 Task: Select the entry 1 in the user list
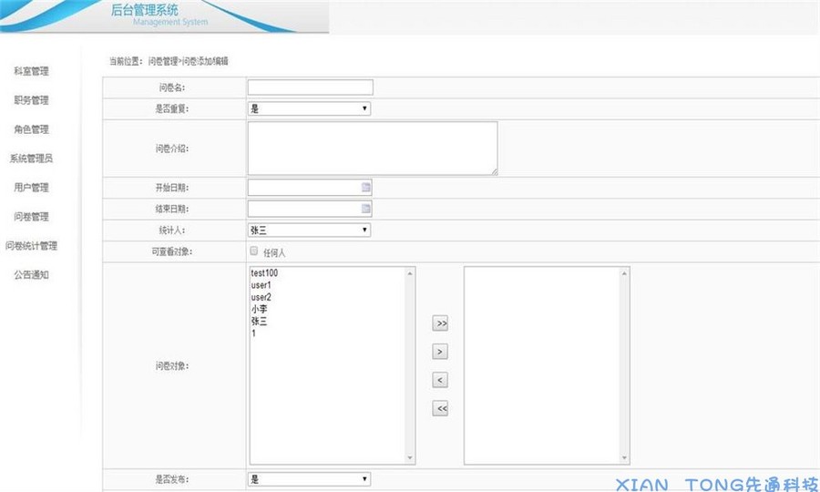[253, 333]
